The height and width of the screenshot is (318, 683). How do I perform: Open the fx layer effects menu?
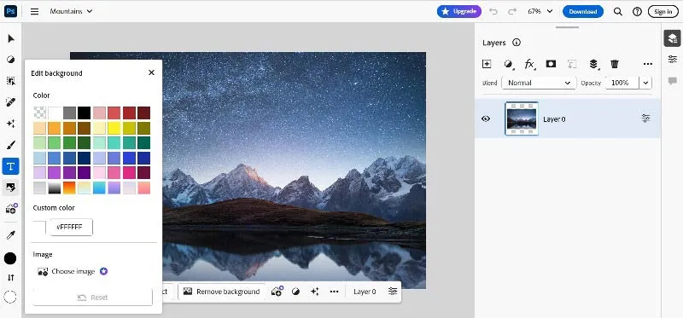[x=529, y=64]
